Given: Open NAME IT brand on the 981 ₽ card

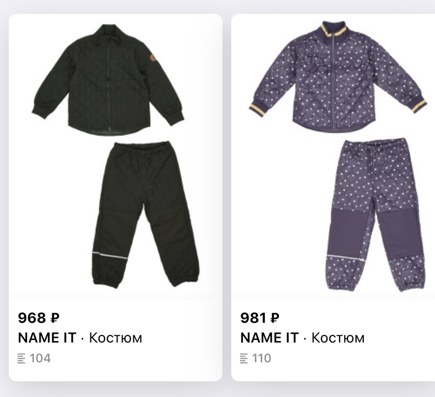Looking at the screenshot, I should click(269, 338).
